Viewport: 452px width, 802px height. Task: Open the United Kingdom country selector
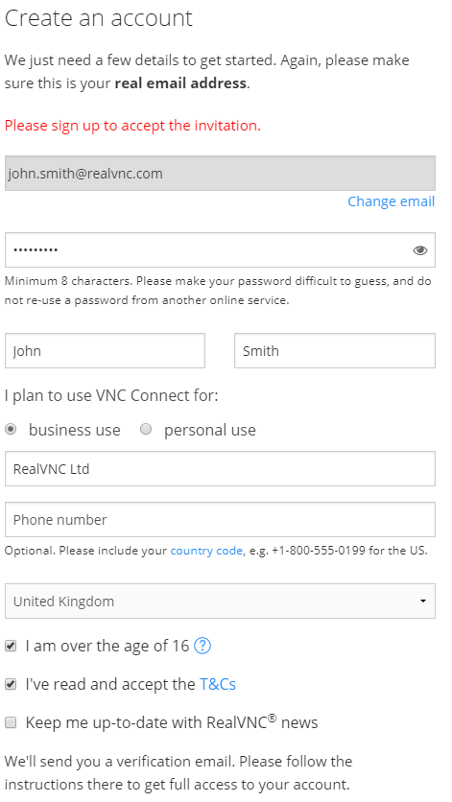pos(220,601)
